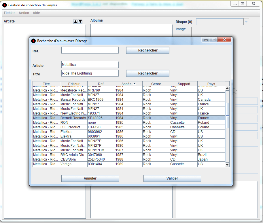Click the Canada cell in Pays column
Image resolution: width=263 pixels, height=223 pixels.
(x=211, y=100)
